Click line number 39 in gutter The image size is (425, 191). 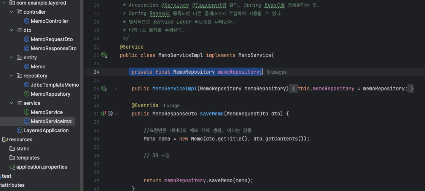point(96,180)
